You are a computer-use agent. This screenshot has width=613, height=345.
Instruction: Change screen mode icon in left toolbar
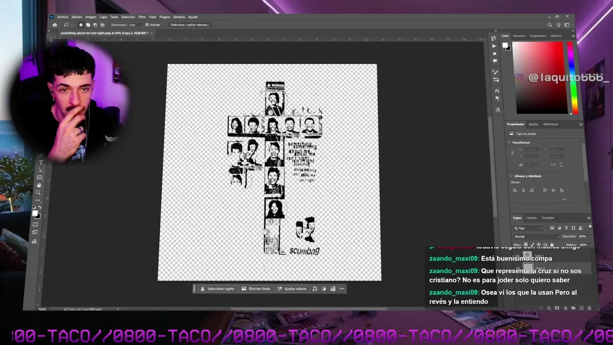tap(34, 232)
